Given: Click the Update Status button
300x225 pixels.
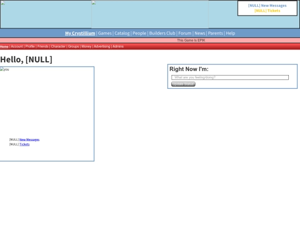Looking at the screenshot, I should [x=183, y=84].
